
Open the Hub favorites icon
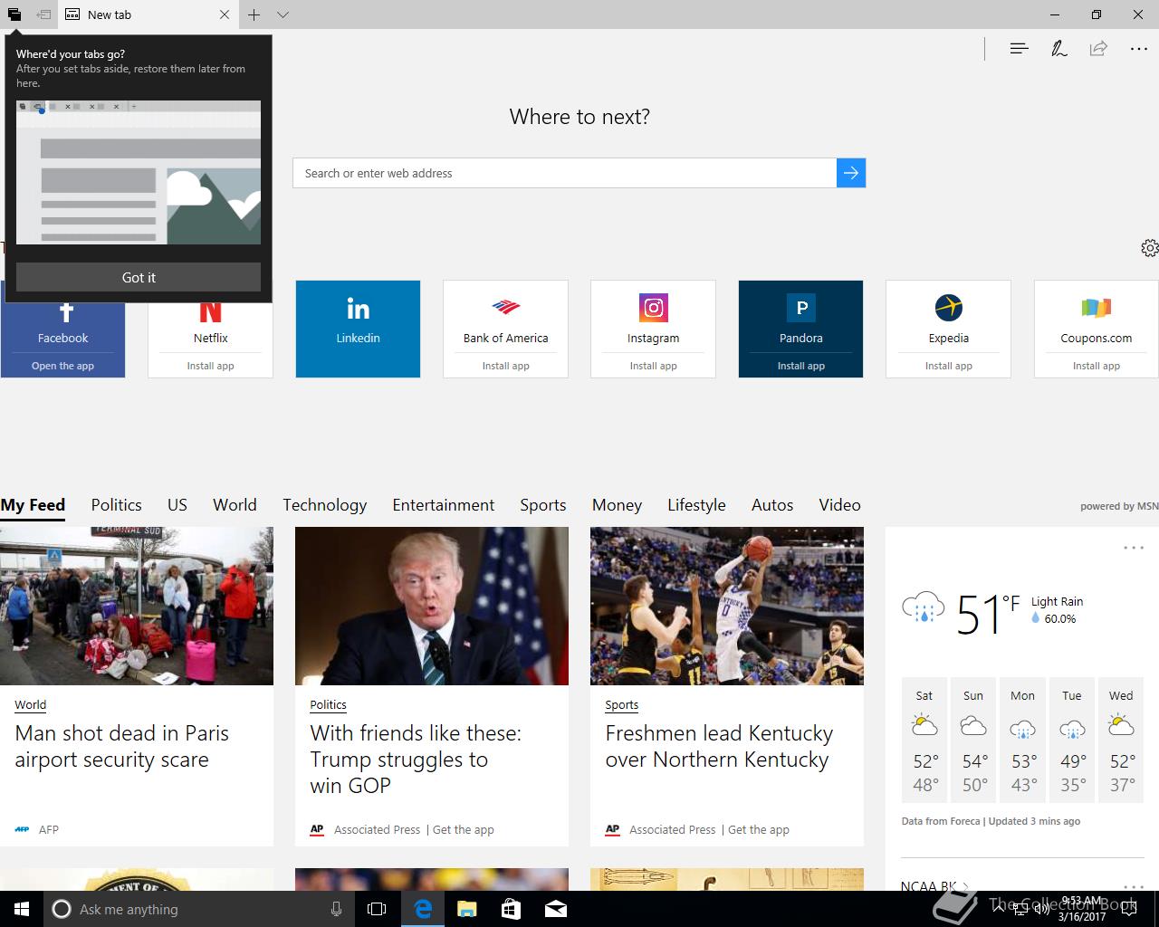pyautogui.click(x=1020, y=49)
